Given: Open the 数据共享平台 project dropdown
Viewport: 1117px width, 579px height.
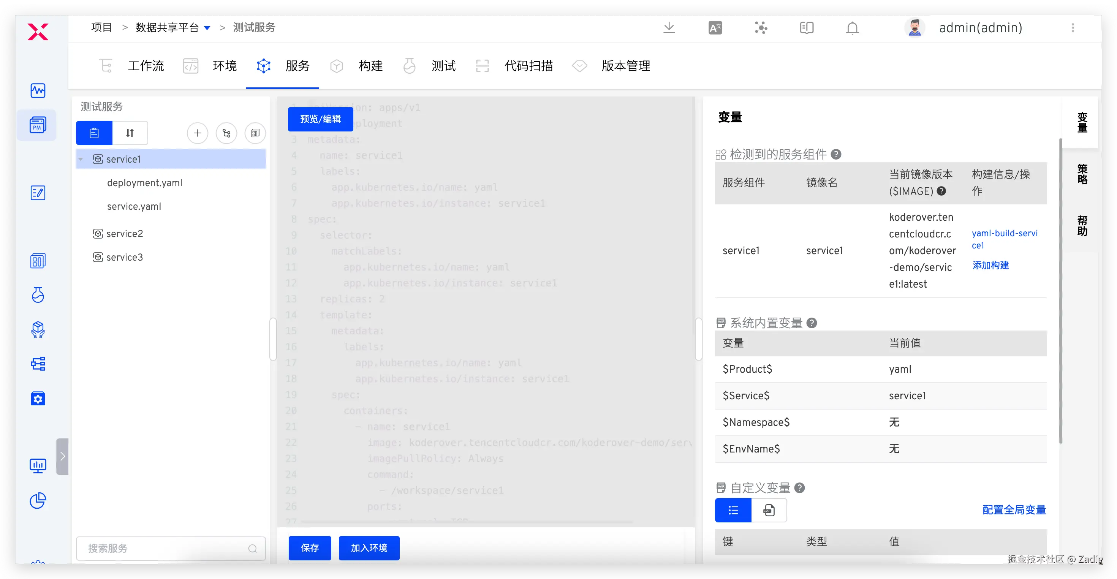Looking at the screenshot, I should pyautogui.click(x=207, y=28).
